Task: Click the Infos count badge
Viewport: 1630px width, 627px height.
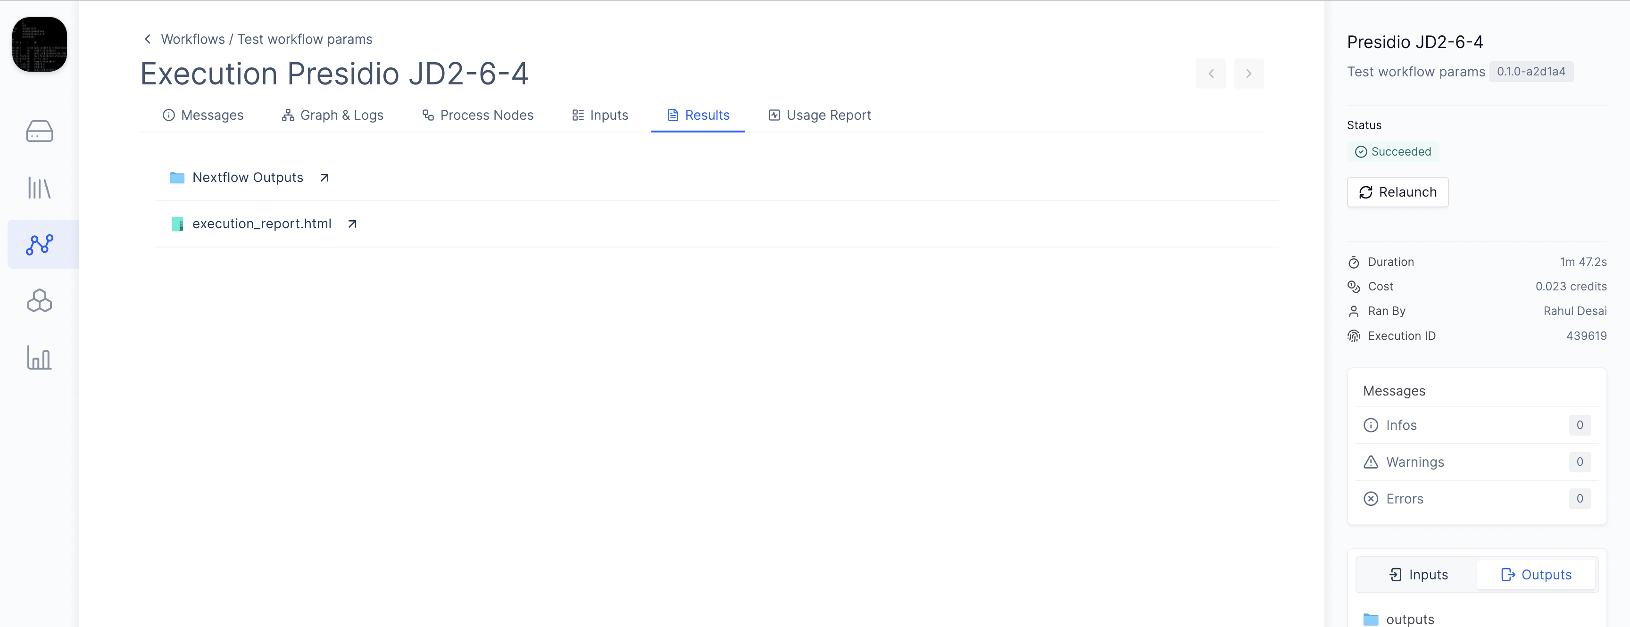Action: point(1580,425)
